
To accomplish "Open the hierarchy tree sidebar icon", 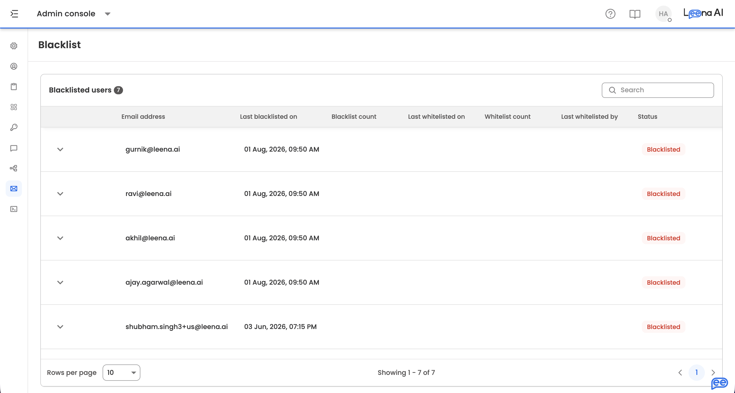I will (x=14, y=168).
